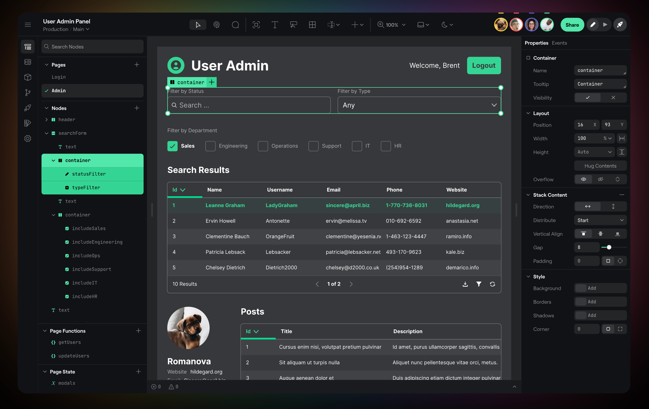The height and width of the screenshot is (409, 649).
Task: Add a new page state variable
Action: 139,371
